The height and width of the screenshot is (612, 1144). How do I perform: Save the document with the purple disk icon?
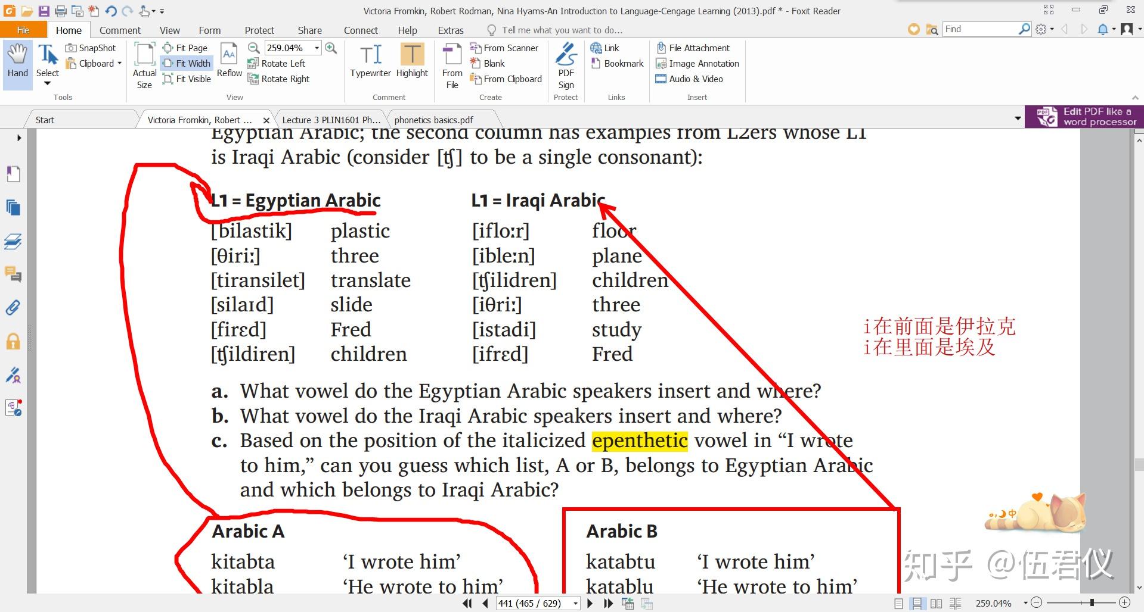[44, 11]
